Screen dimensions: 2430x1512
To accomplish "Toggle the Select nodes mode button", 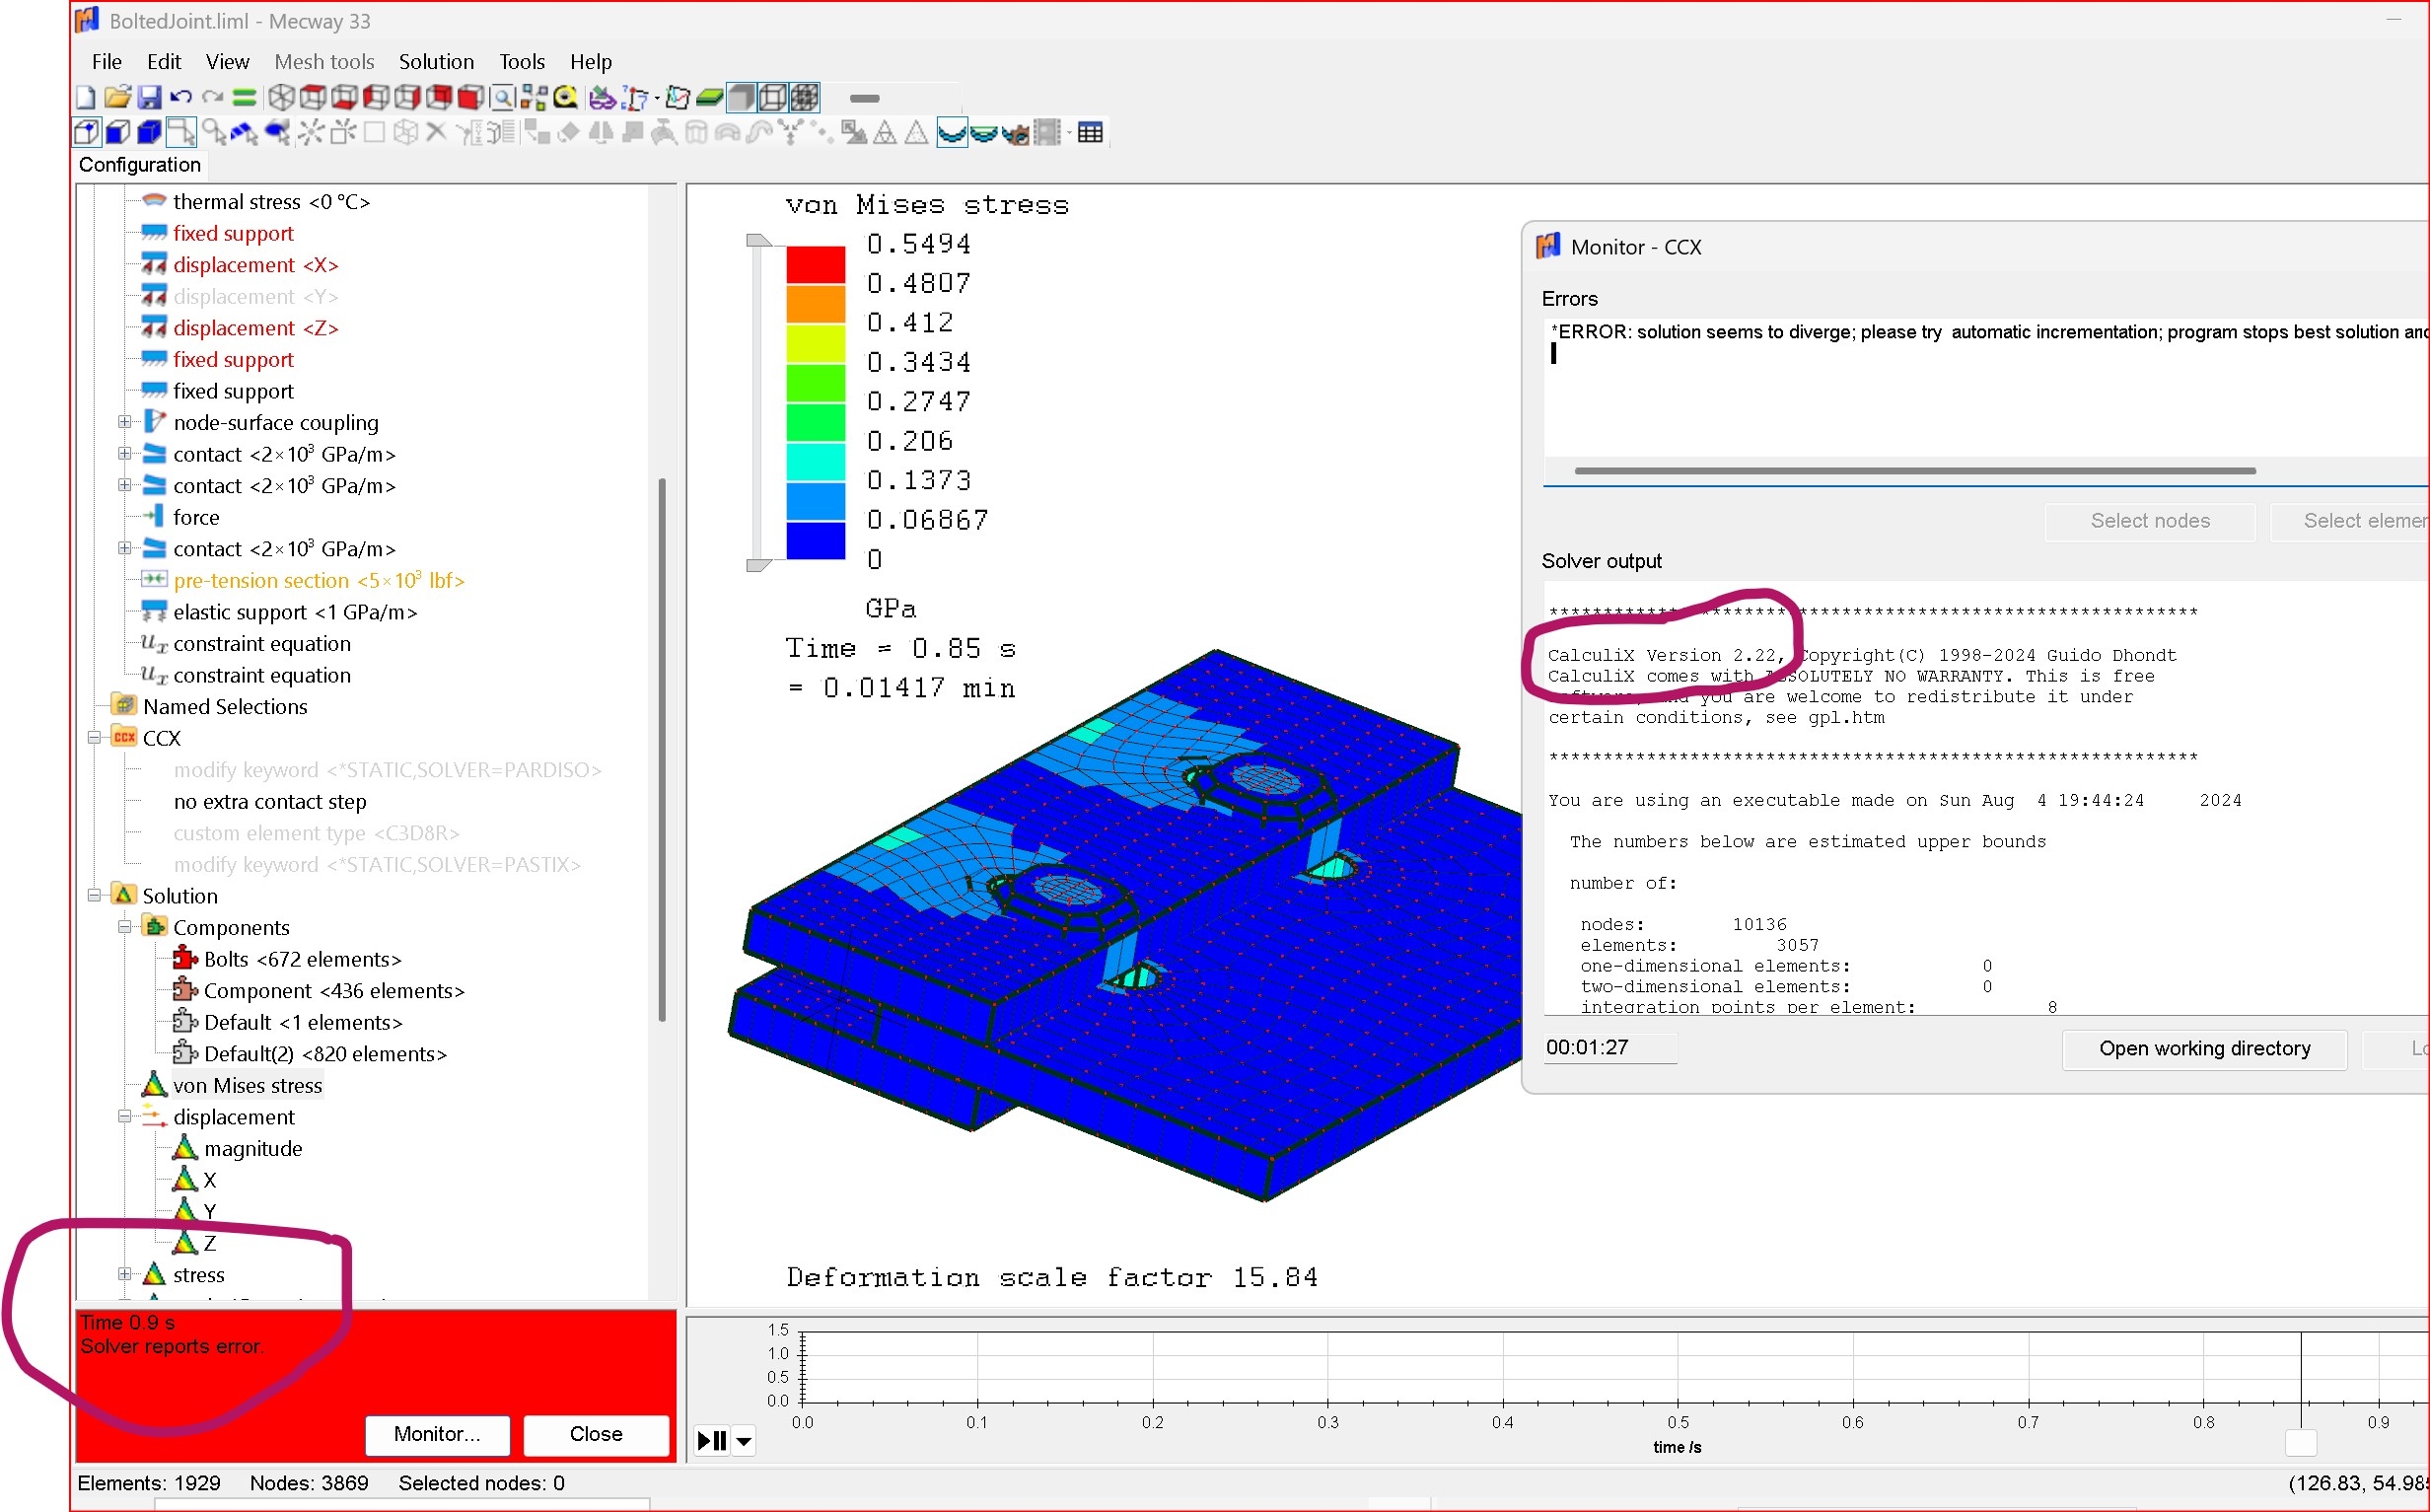I will click(x=86, y=132).
